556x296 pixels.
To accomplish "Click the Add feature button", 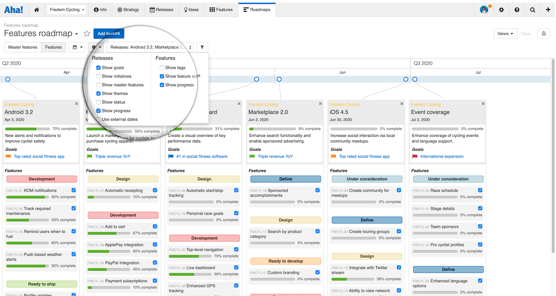I will (x=109, y=34).
